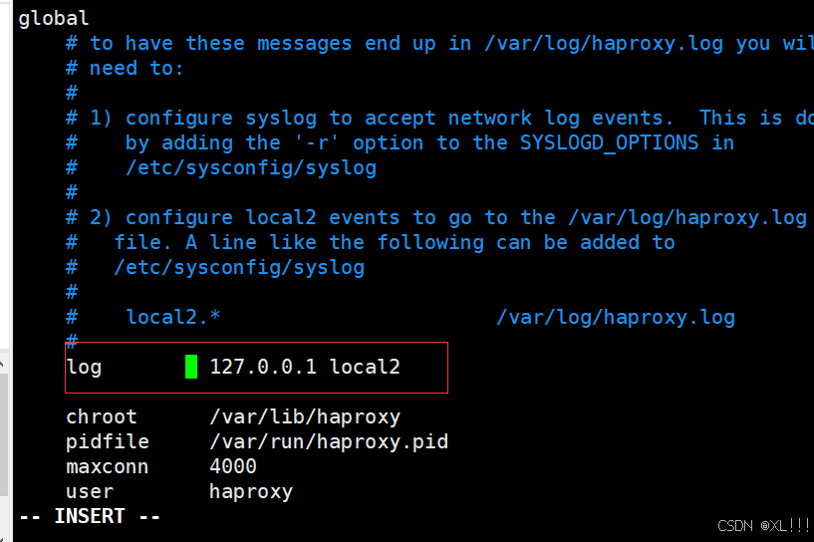Place cursor on the 'global' keyword
The width and height of the screenshot is (814, 542).
(54, 19)
